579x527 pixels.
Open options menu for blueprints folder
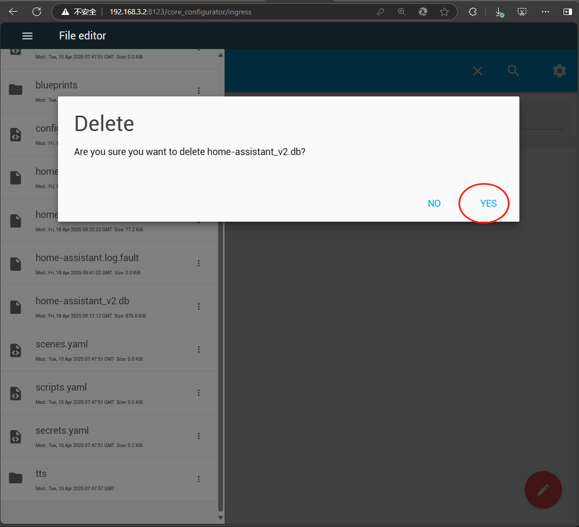(x=198, y=91)
